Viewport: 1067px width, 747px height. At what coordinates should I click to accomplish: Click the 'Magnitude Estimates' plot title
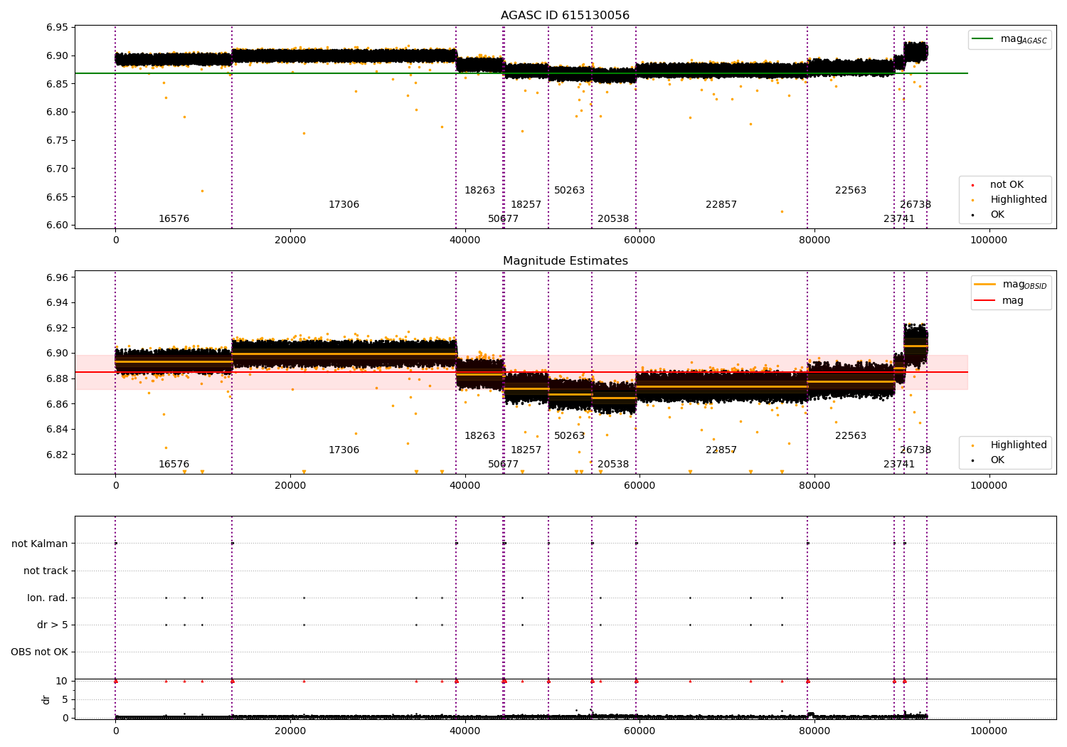click(x=565, y=261)
